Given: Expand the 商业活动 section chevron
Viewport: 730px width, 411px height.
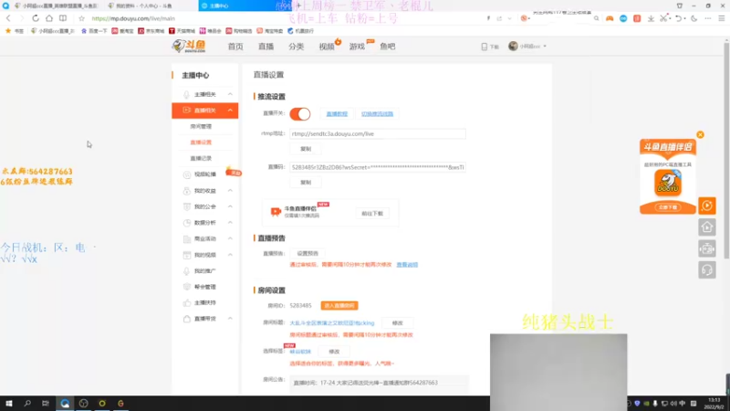Looking at the screenshot, I should click(230, 238).
